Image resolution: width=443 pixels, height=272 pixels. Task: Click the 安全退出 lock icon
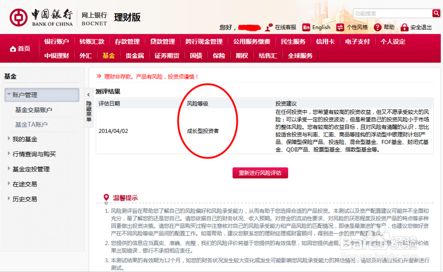(404, 27)
